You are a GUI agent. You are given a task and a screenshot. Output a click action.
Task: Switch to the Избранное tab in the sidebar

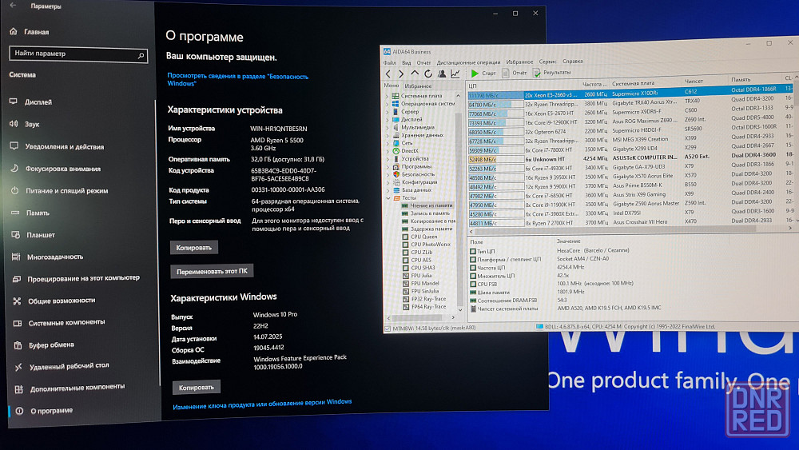[418, 86]
